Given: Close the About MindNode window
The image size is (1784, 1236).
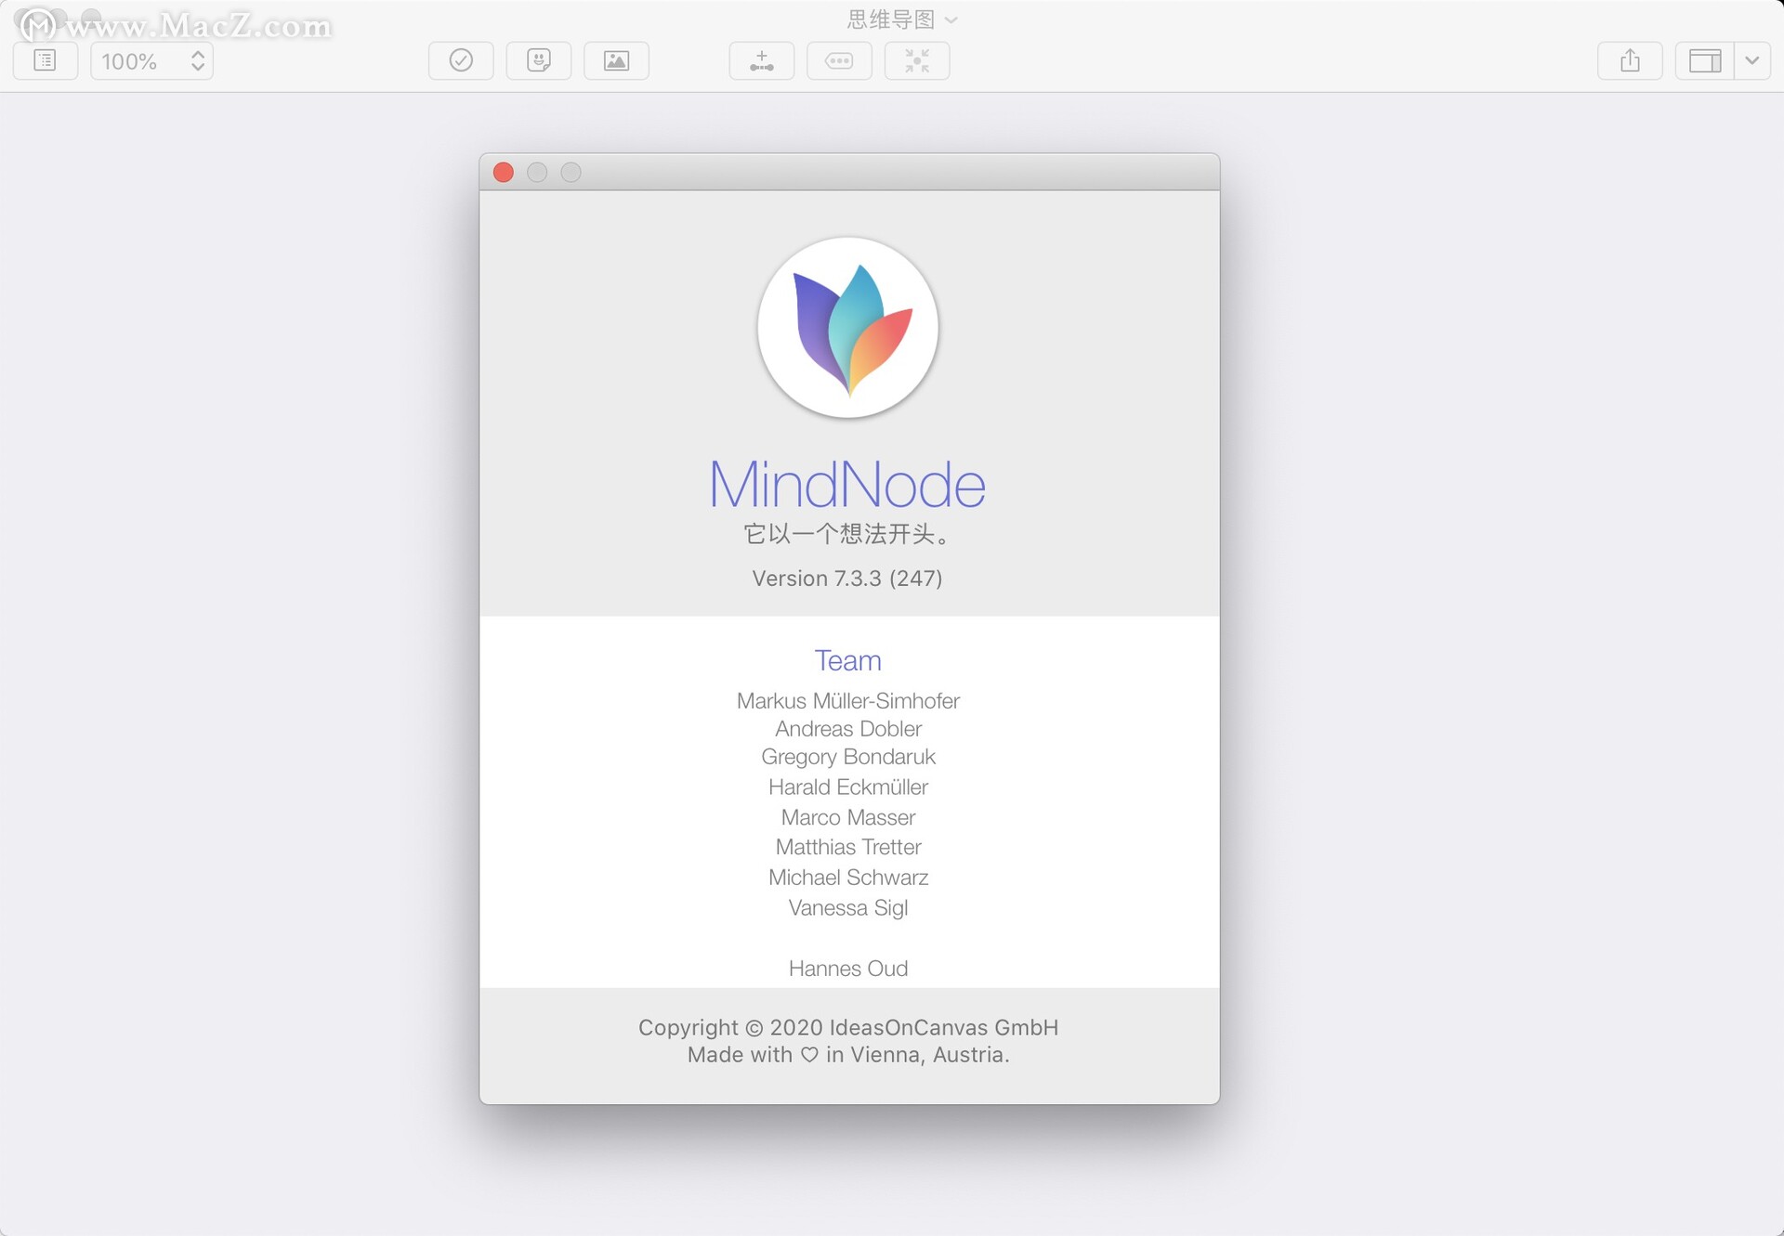Looking at the screenshot, I should pos(504,173).
